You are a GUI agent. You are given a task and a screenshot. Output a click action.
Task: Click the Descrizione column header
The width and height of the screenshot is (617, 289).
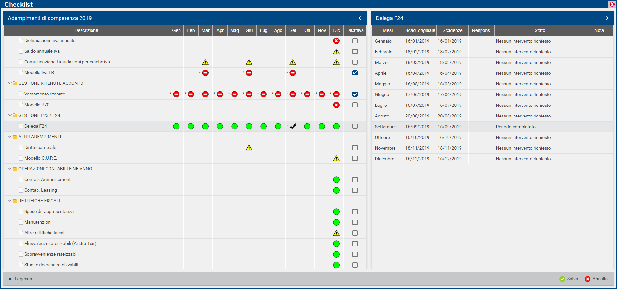86,30
